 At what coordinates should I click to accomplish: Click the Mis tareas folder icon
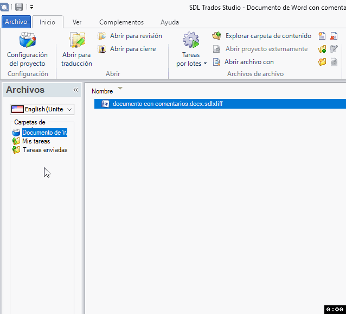(16, 141)
